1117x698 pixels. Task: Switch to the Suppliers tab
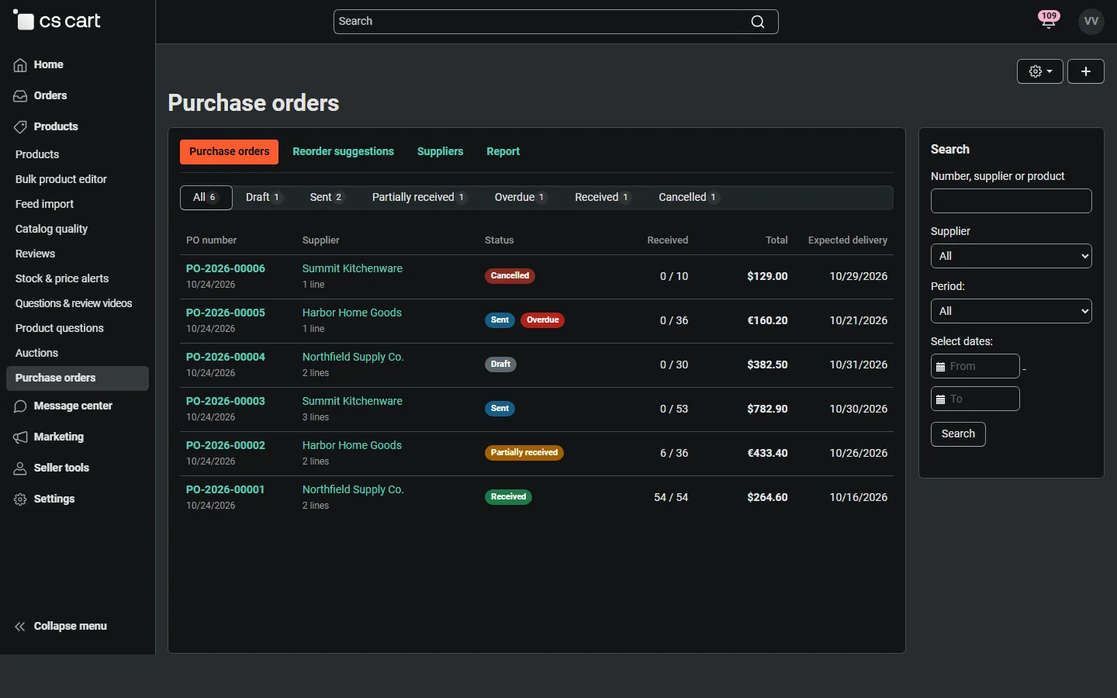pos(440,152)
